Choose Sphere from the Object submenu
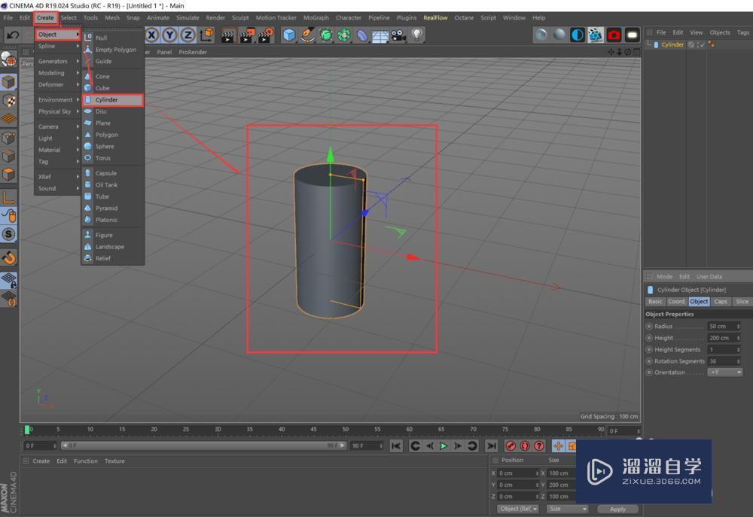Screen dimensions: 753x517 point(105,147)
